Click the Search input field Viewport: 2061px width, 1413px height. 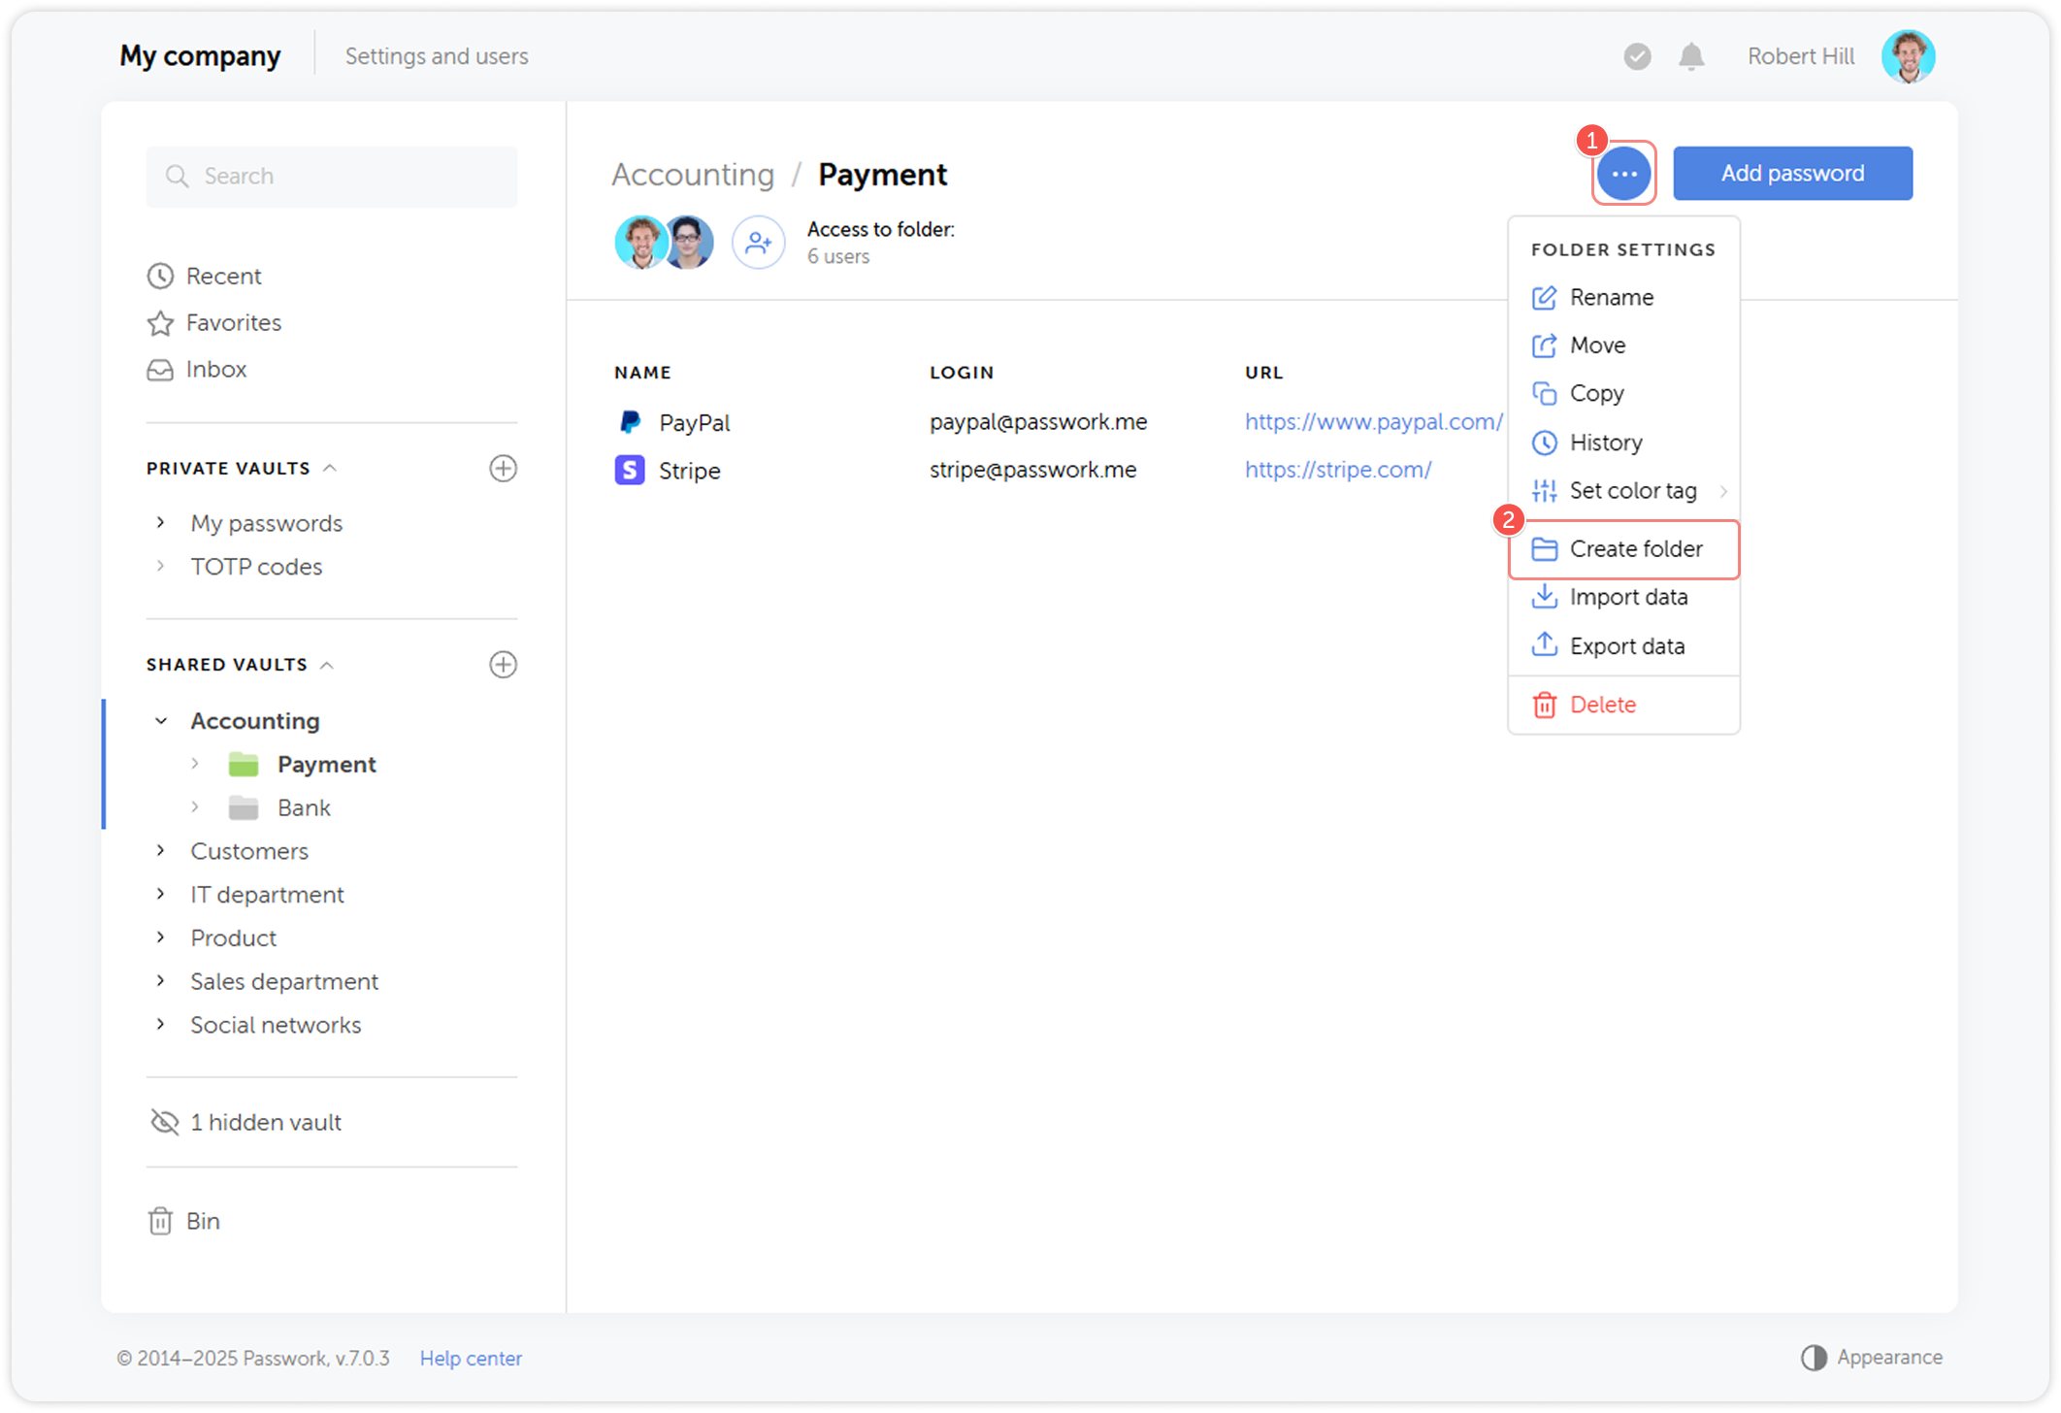(331, 176)
